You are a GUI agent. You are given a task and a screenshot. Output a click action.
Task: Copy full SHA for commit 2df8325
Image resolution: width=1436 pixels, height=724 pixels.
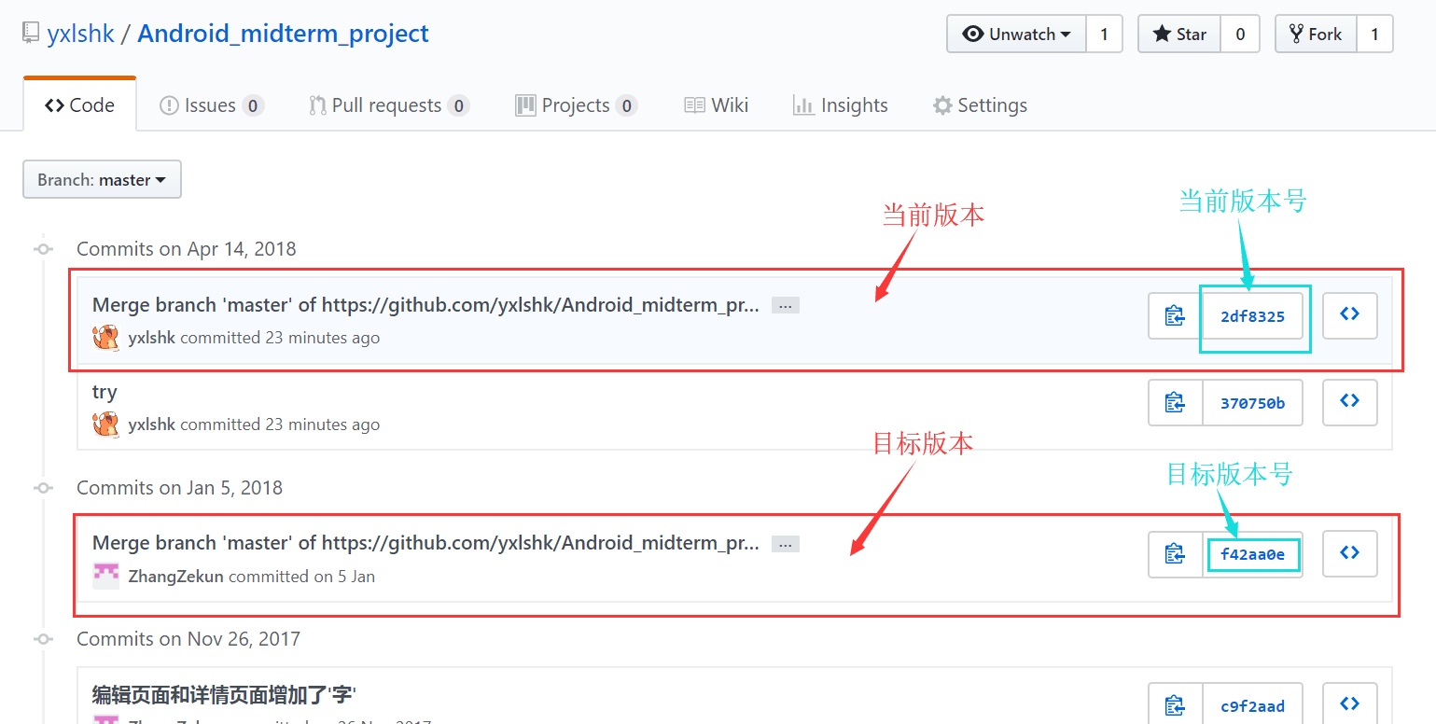1176,315
